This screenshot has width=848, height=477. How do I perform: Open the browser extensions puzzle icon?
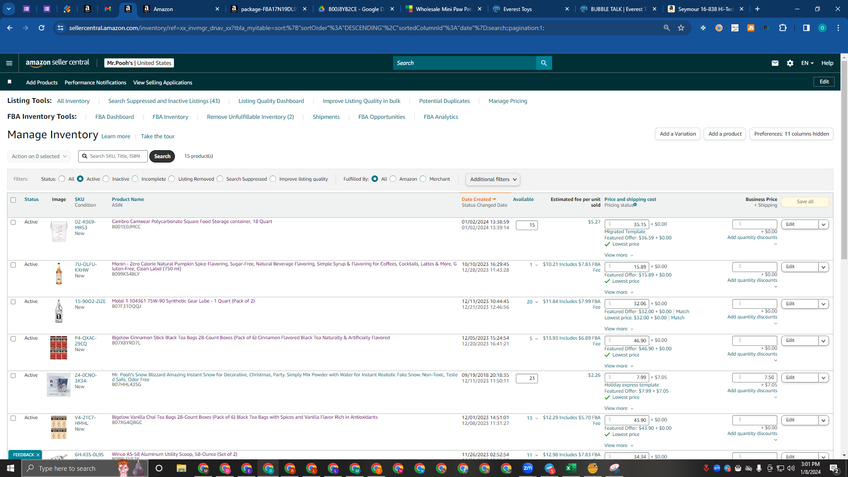[x=783, y=28]
